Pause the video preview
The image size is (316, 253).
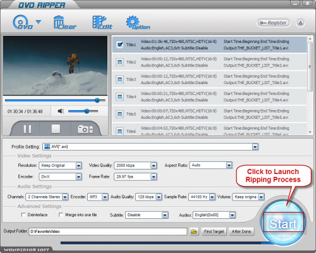point(27,129)
